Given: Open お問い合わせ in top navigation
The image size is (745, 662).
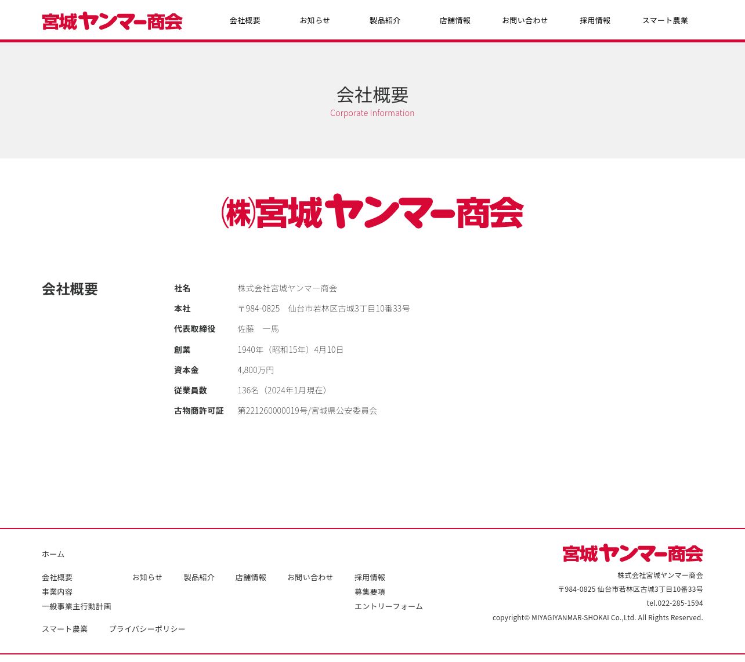Looking at the screenshot, I should tap(525, 20).
